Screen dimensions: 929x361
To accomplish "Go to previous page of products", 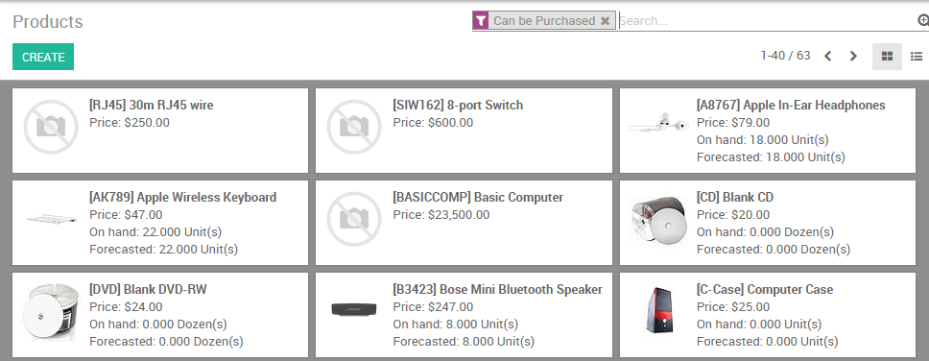I will tap(827, 57).
